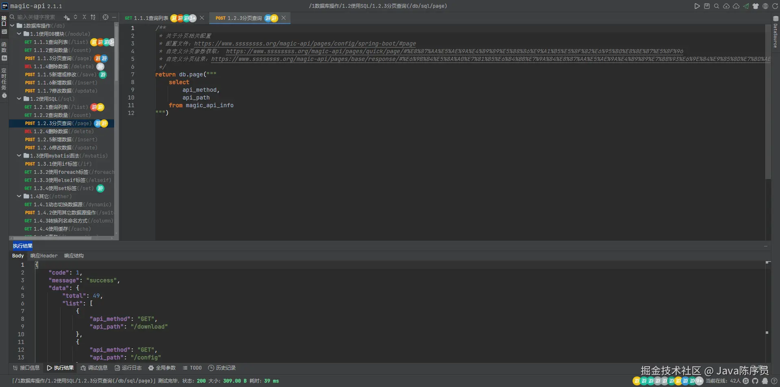Open GET 1.3.4使用set标签 in the tree
780x387 pixels.
click(x=58, y=188)
